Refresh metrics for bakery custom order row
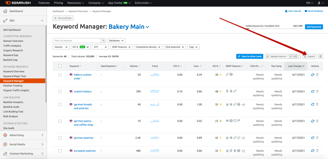328x159 pixels. tap(312, 75)
